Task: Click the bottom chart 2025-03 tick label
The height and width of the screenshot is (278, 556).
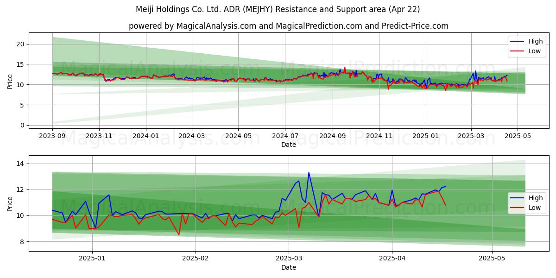Action: click(x=289, y=259)
